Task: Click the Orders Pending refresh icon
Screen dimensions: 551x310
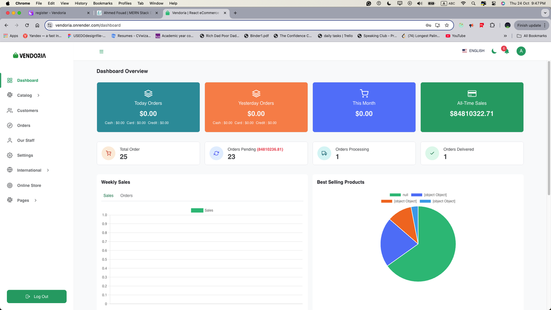Action: click(x=216, y=153)
